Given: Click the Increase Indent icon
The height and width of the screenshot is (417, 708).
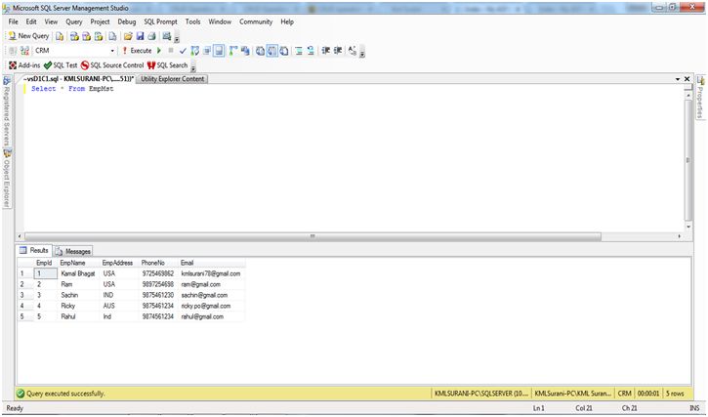Looking at the screenshot, I should tap(338, 51).
